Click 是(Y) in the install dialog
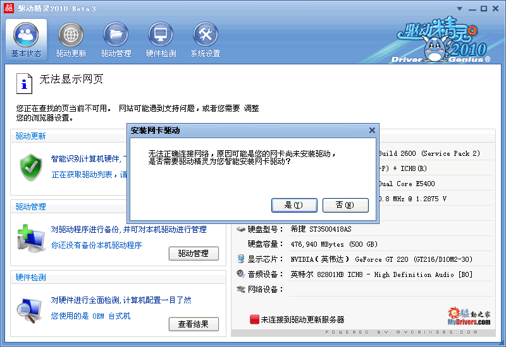 (294, 205)
